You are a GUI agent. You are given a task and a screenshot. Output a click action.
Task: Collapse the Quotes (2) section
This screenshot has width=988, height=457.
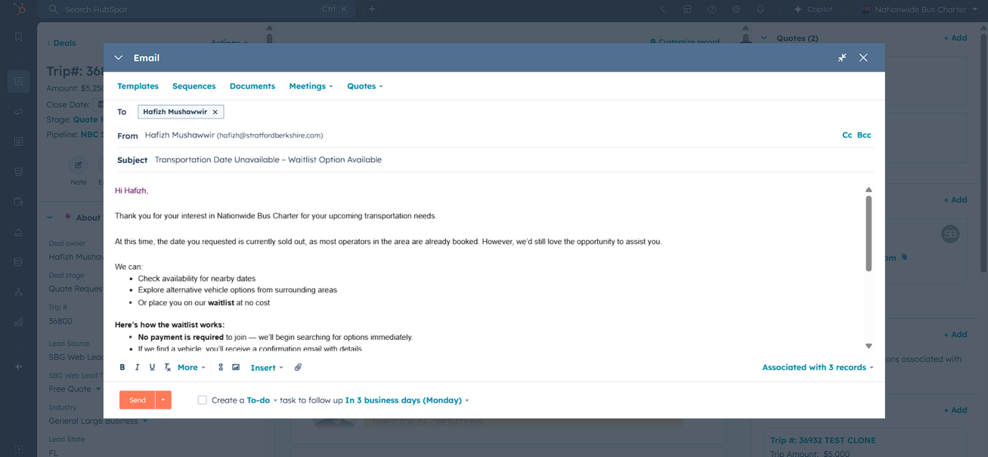point(763,38)
